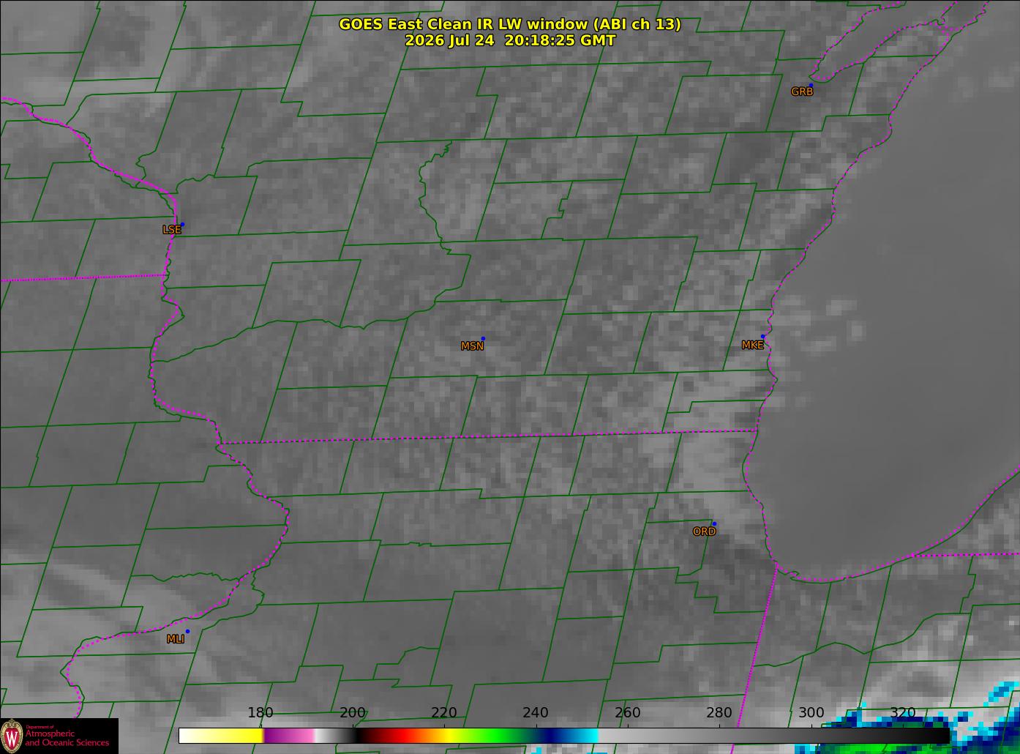Select the MSN station label

tap(472, 346)
